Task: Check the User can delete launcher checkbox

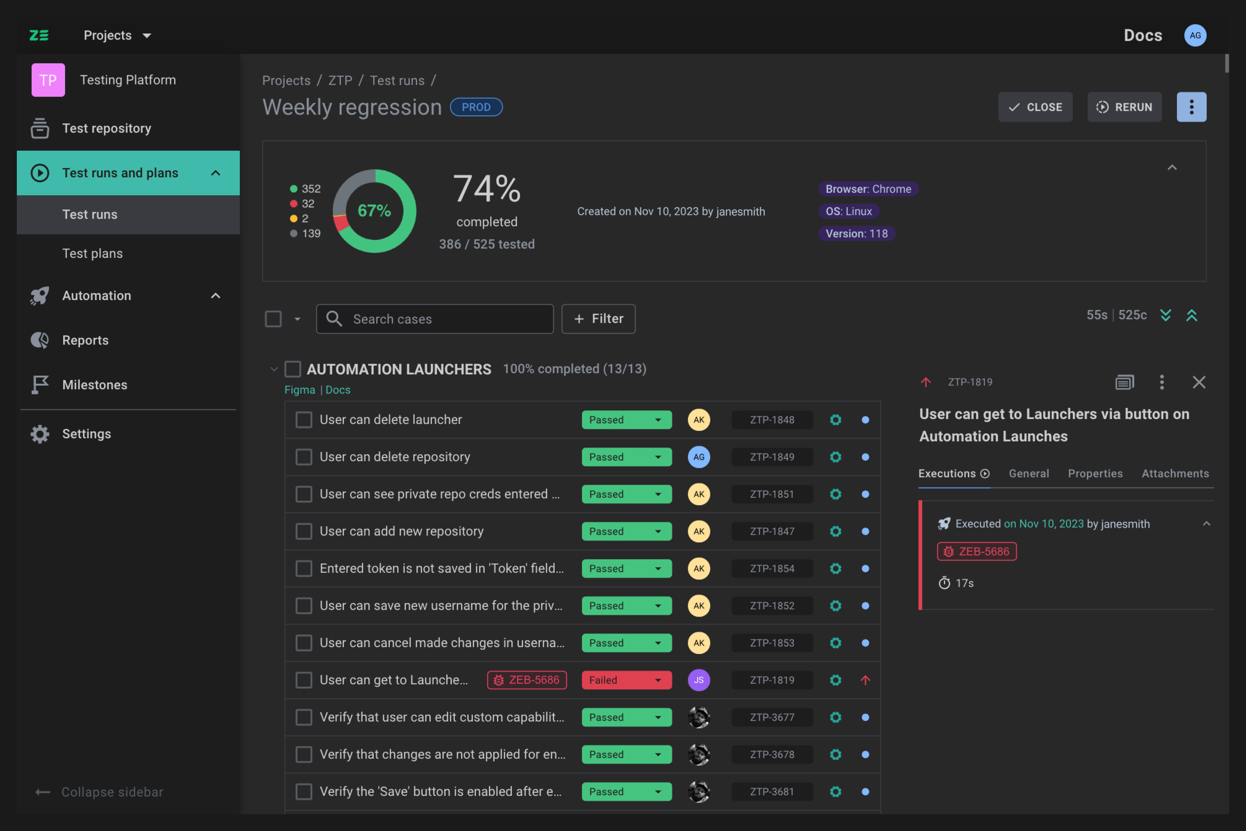Action: 304,419
